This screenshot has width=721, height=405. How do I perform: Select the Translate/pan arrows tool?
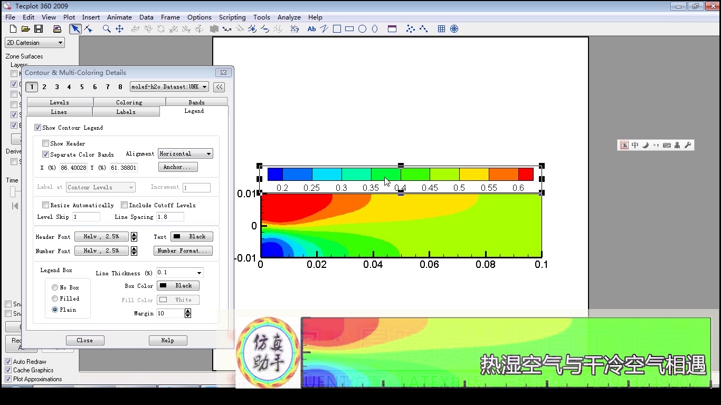click(120, 29)
